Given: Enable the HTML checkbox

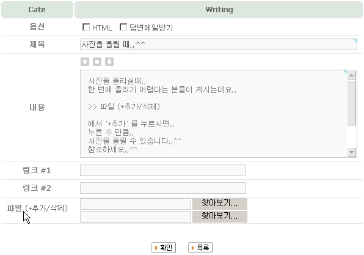Looking at the screenshot, I should (86, 27).
